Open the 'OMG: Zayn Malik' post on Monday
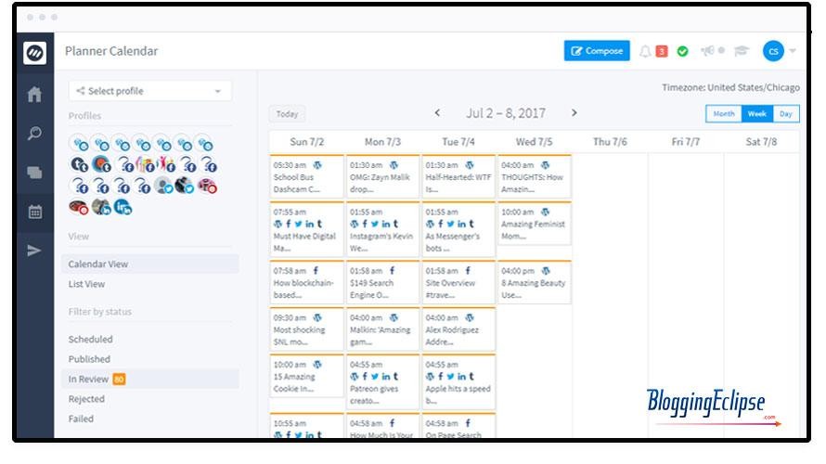 click(383, 177)
